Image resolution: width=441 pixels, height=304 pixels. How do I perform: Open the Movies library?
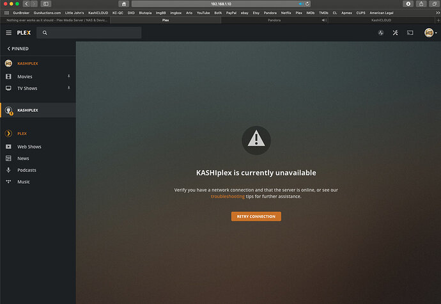pos(25,77)
